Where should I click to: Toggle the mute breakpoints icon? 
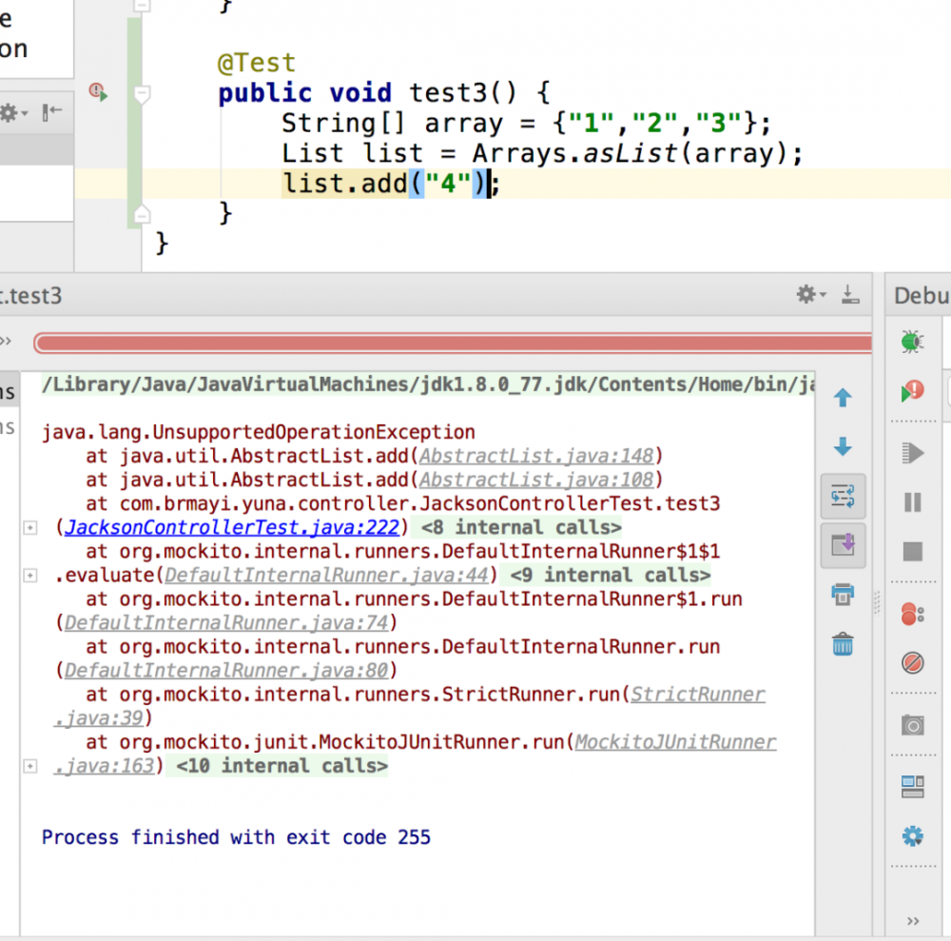pyautogui.click(x=912, y=662)
